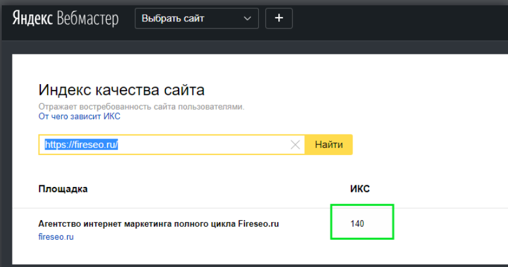Select the Площадка column header
The width and height of the screenshot is (508, 267).
pyautogui.click(x=63, y=189)
